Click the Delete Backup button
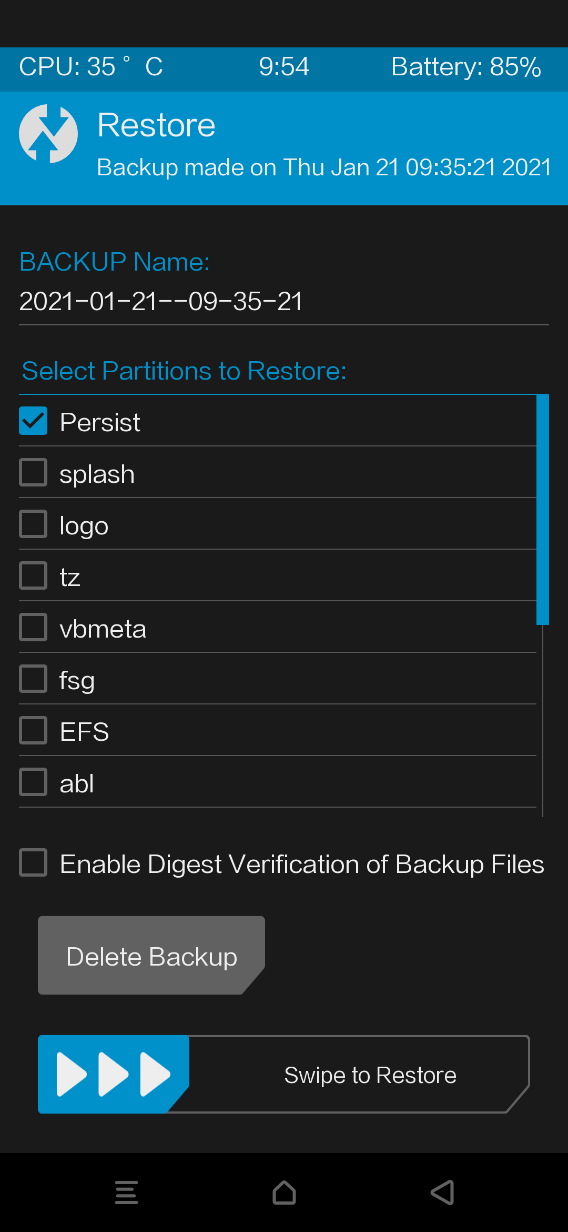Image resolution: width=568 pixels, height=1232 pixels. (151, 956)
